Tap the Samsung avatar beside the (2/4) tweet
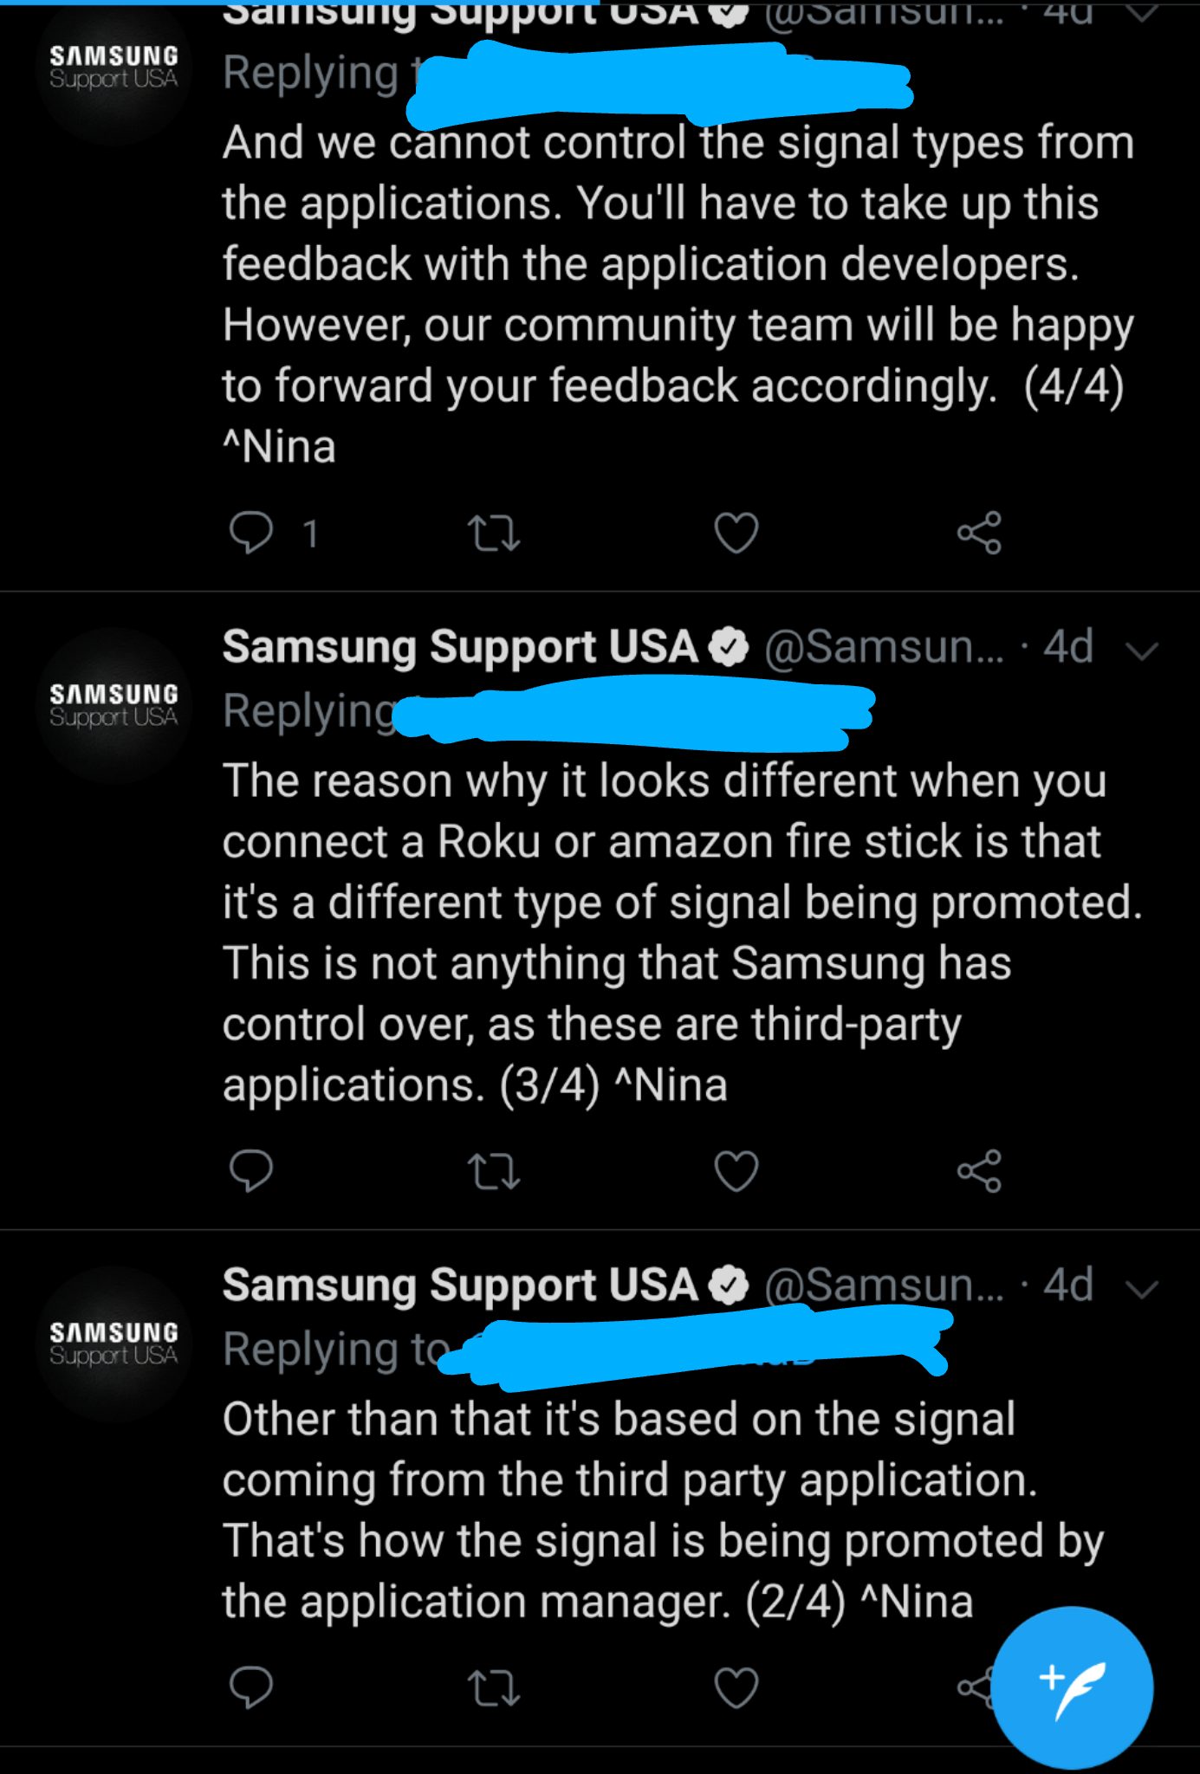Screen dimensions: 1200x1774 (114, 1343)
